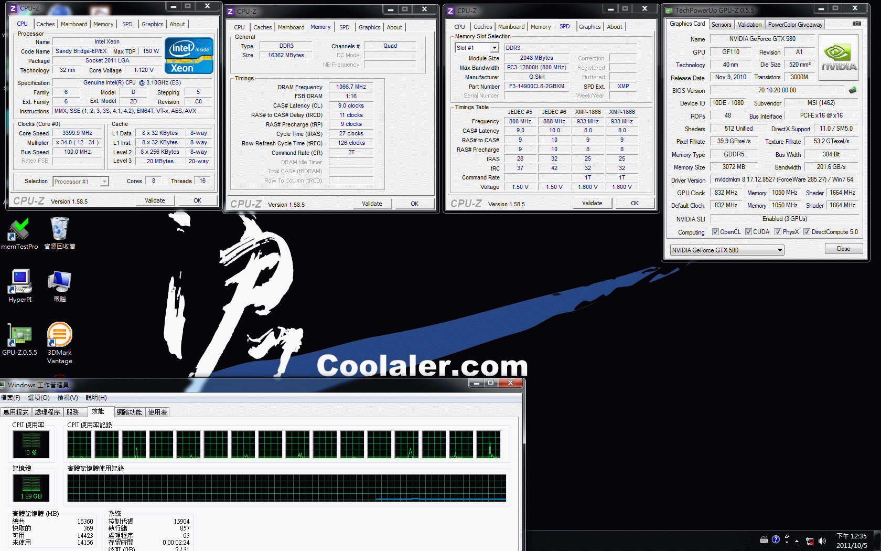Click OK in the first CPU-Z window
This screenshot has height=551, width=881.
pos(198,200)
